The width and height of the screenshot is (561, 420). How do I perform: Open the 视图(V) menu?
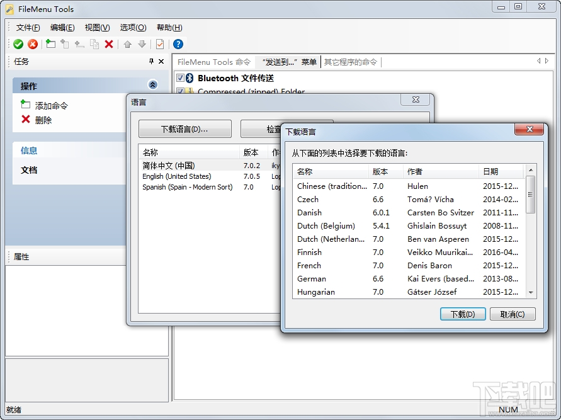pyautogui.click(x=97, y=28)
